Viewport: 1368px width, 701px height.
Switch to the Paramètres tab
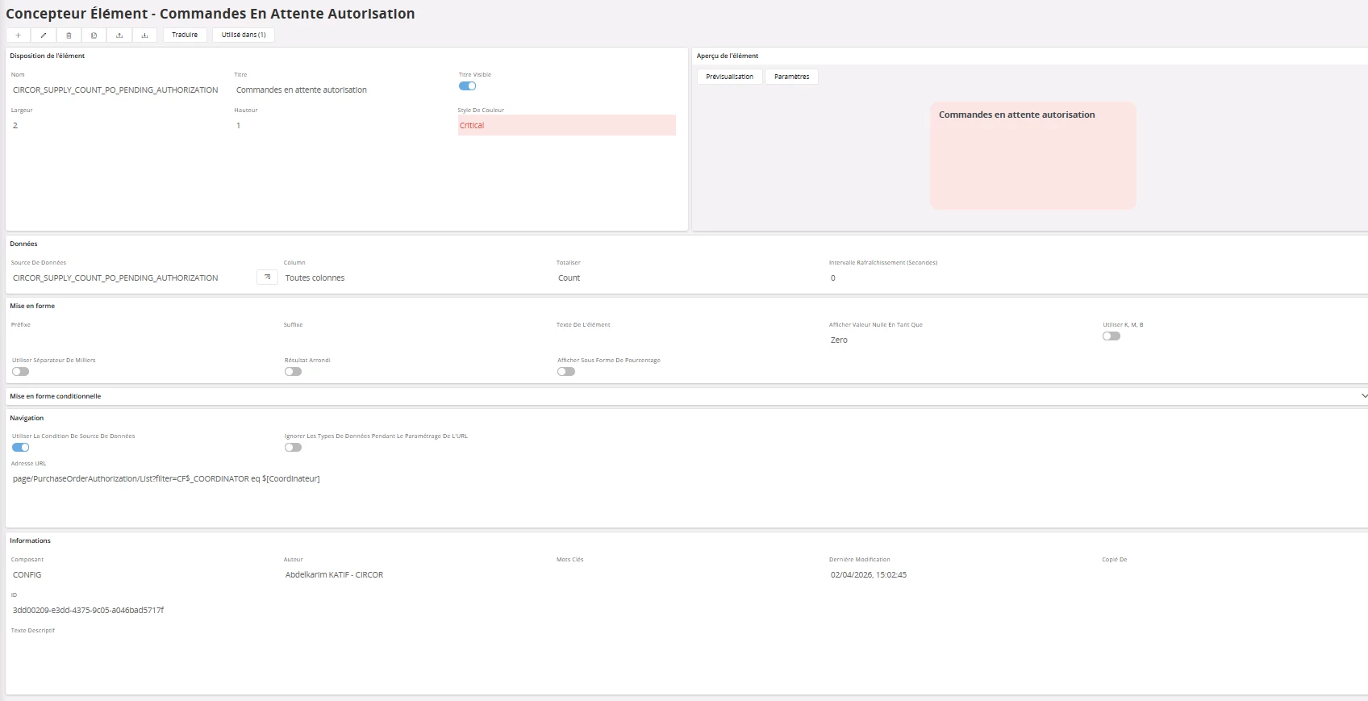pyautogui.click(x=791, y=77)
